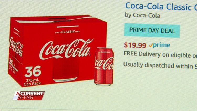
Task: Open the Coca-Cola Classic product title link
Action: pyautogui.click(x=161, y=7)
